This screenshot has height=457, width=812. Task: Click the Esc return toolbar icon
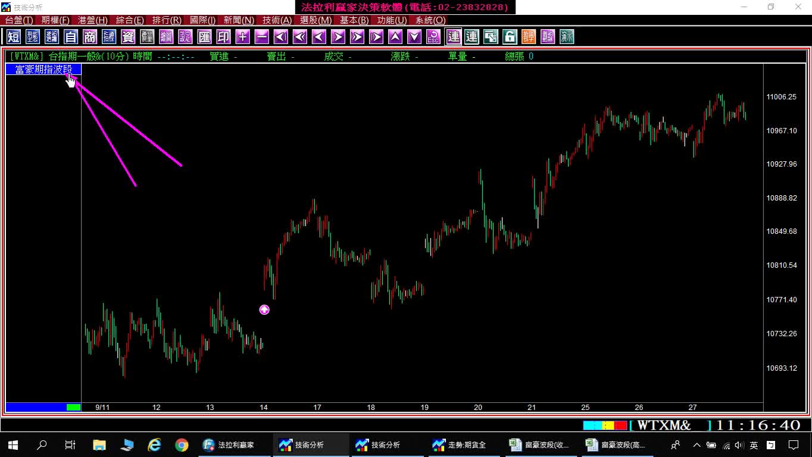(433, 37)
